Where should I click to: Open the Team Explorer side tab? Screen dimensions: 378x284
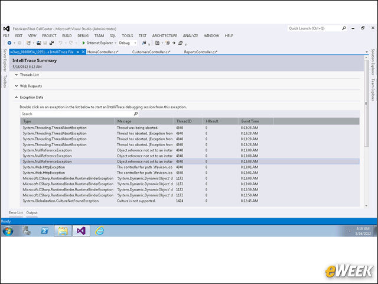pyautogui.click(x=373, y=90)
